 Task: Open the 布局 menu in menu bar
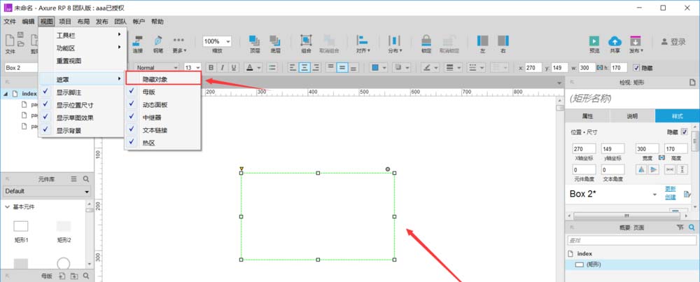(83, 22)
